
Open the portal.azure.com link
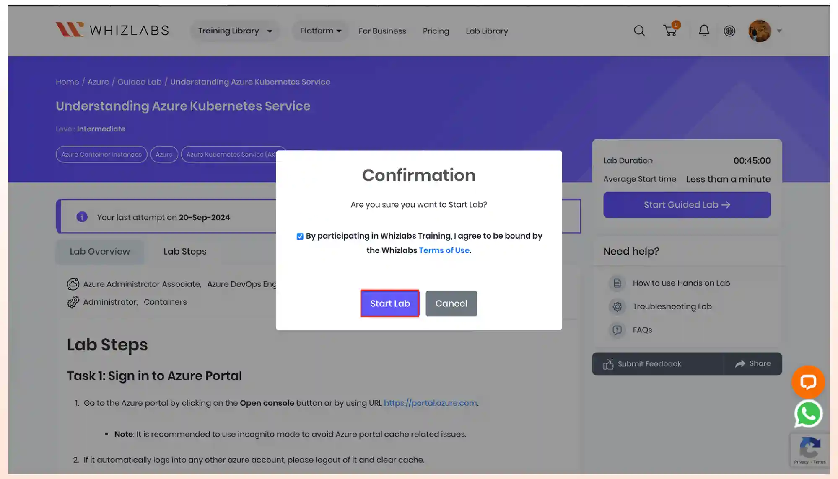[430, 403]
